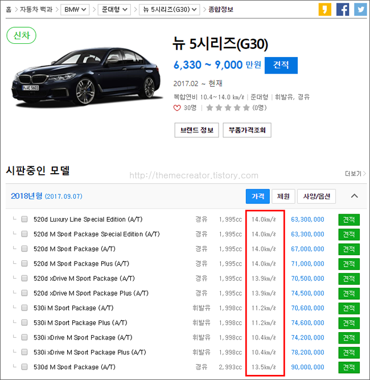Click 더보기 to show more models

point(355,174)
